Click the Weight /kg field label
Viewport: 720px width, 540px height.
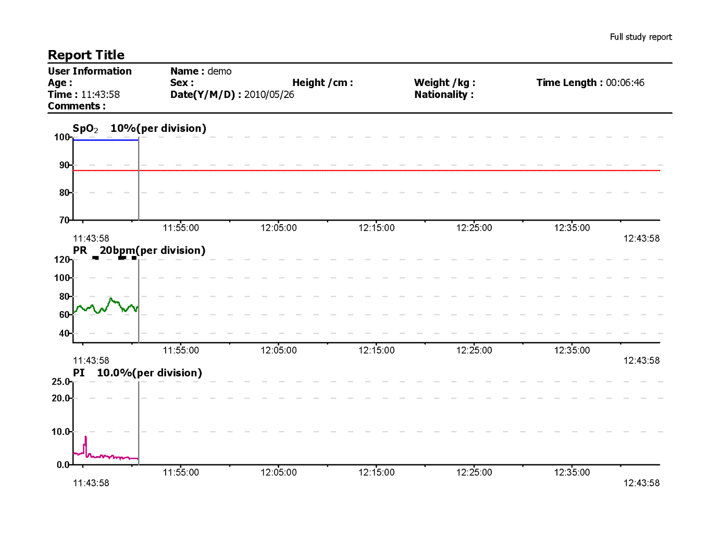click(444, 83)
